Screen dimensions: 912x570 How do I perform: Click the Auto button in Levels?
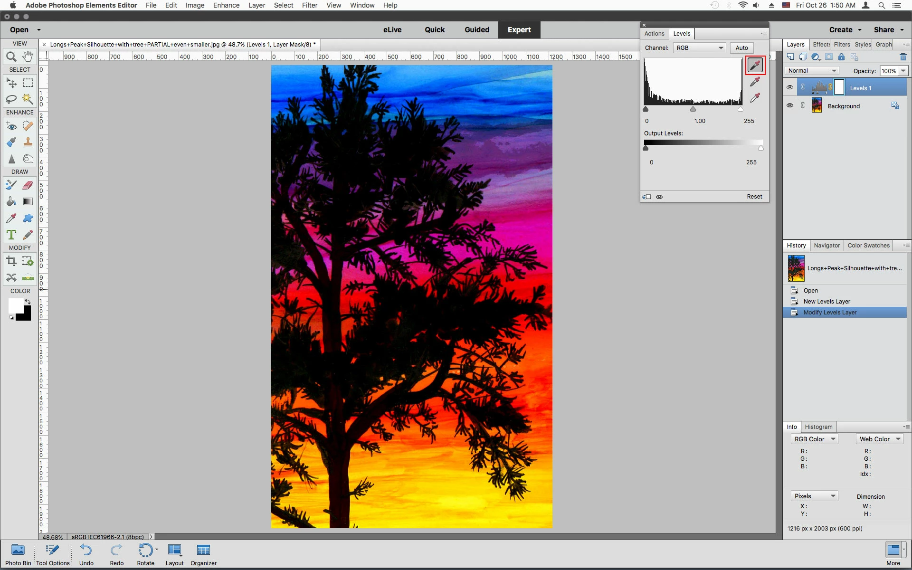(x=741, y=48)
